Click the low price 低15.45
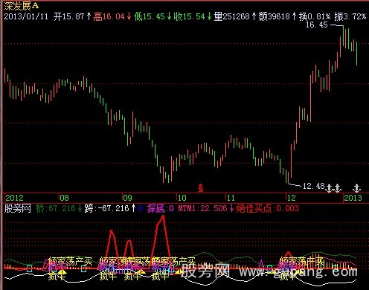 (150, 16)
